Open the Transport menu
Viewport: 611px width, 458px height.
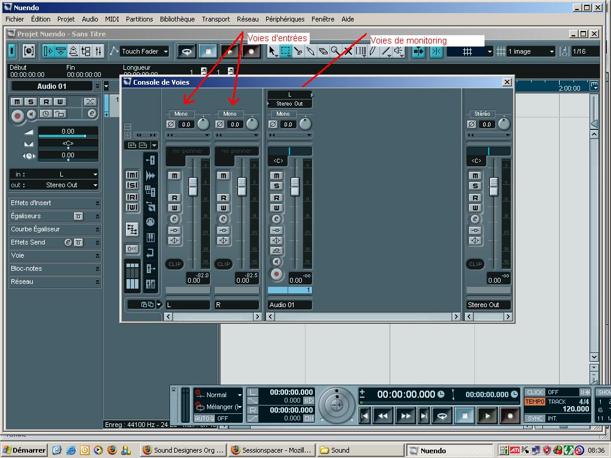click(x=215, y=19)
